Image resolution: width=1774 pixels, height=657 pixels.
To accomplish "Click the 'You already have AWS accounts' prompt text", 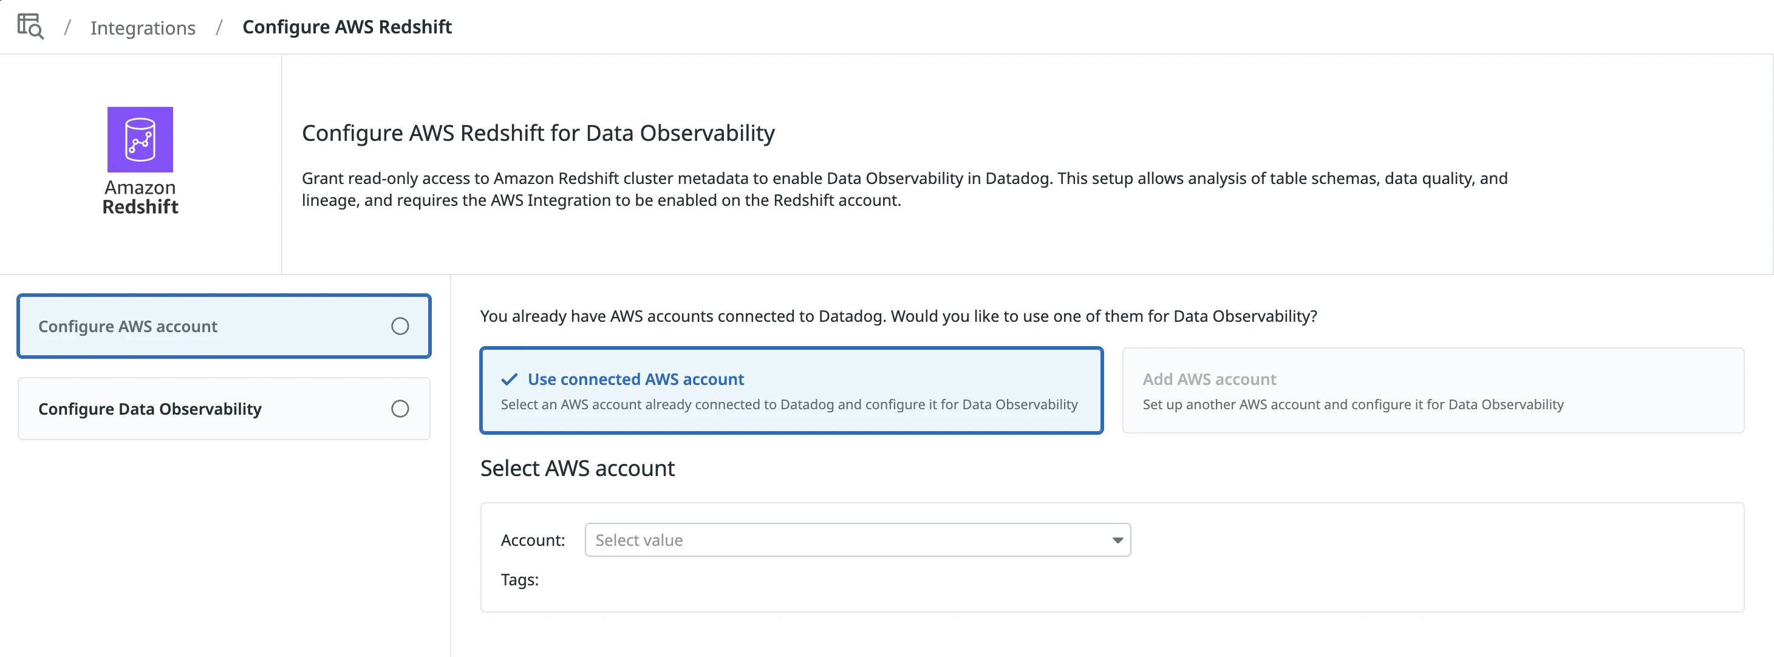I will pos(898,316).
